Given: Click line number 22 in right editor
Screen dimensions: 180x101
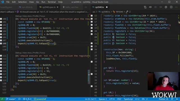Looking at the screenshot, I should pos(96,37).
